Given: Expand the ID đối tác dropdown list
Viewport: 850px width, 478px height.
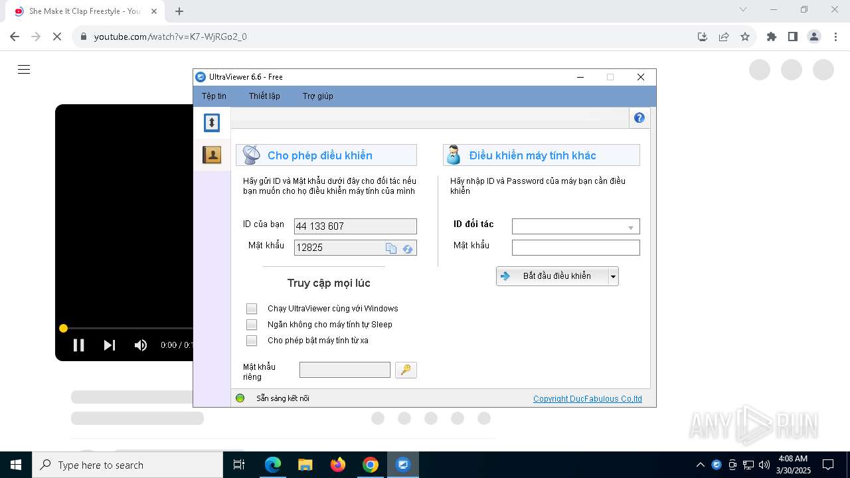Looking at the screenshot, I should [631, 227].
